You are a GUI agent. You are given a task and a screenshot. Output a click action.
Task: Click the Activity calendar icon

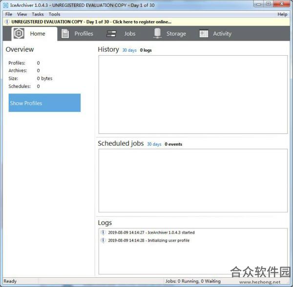[x=204, y=34]
